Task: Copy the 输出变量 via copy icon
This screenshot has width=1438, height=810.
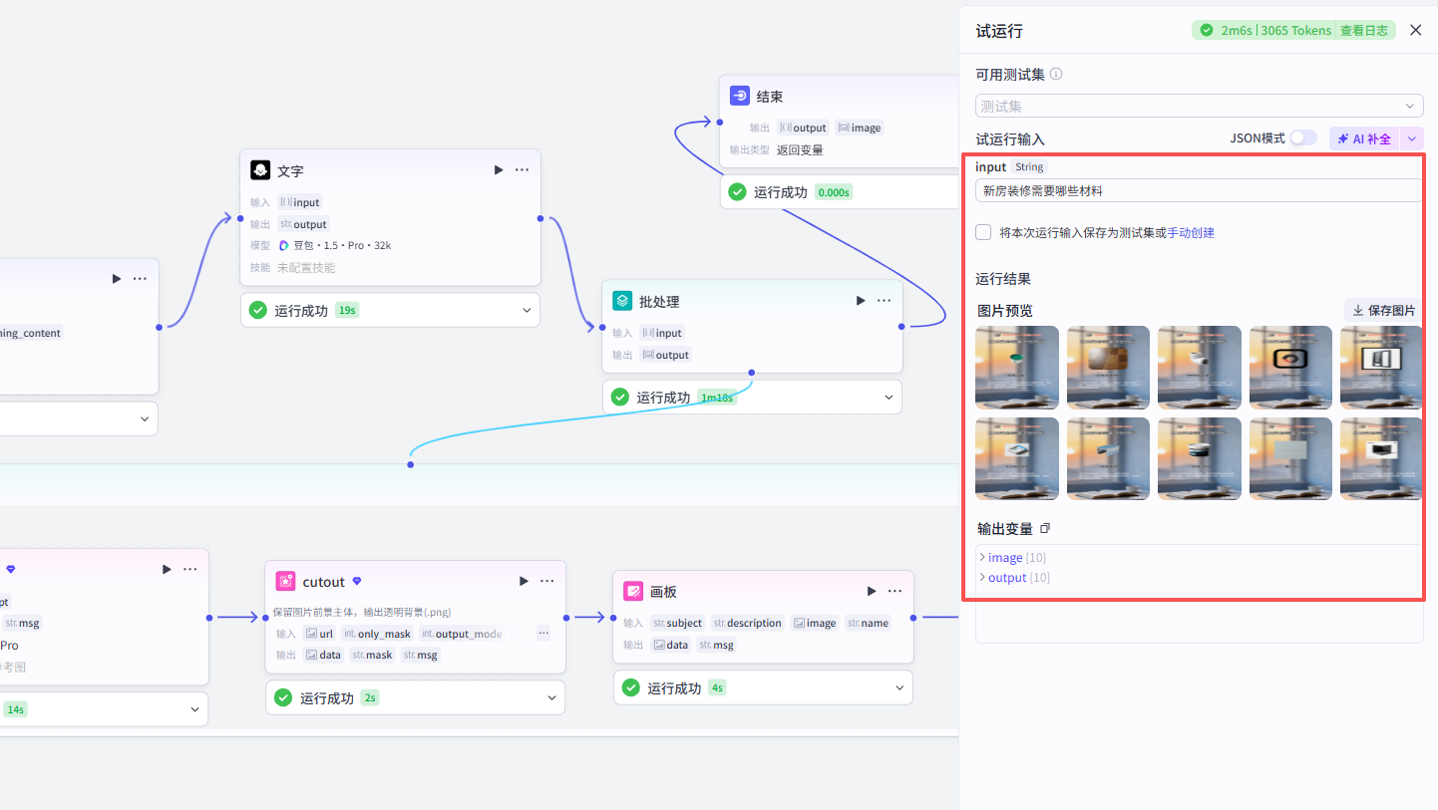Action: coord(1045,528)
